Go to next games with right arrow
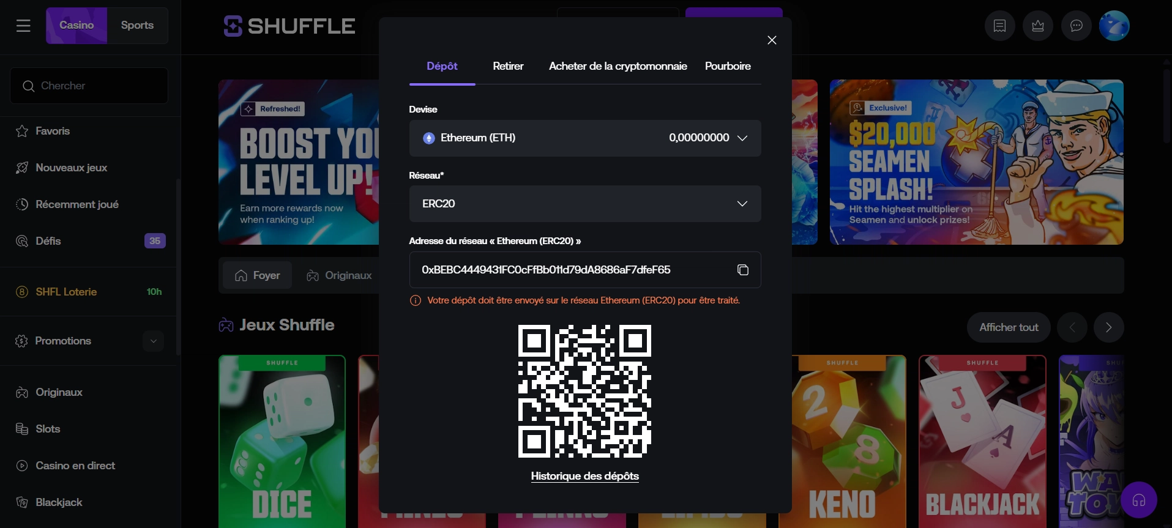Screen dimensions: 1172x528 1108,327
